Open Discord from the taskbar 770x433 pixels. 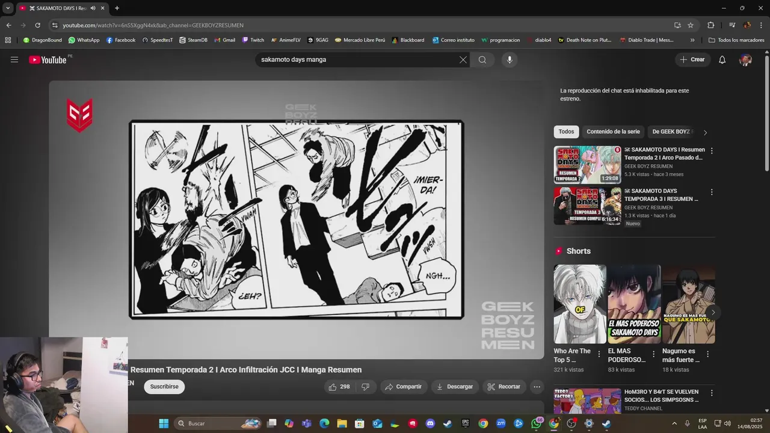point(430,423)
